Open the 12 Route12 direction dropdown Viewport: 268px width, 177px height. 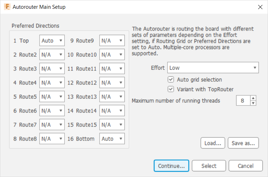(x=112, y=83)
